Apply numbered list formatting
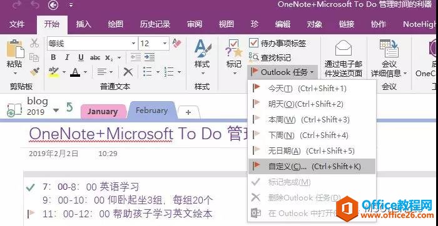This screenshot has width=438, height=226. (x=169, y=72)
